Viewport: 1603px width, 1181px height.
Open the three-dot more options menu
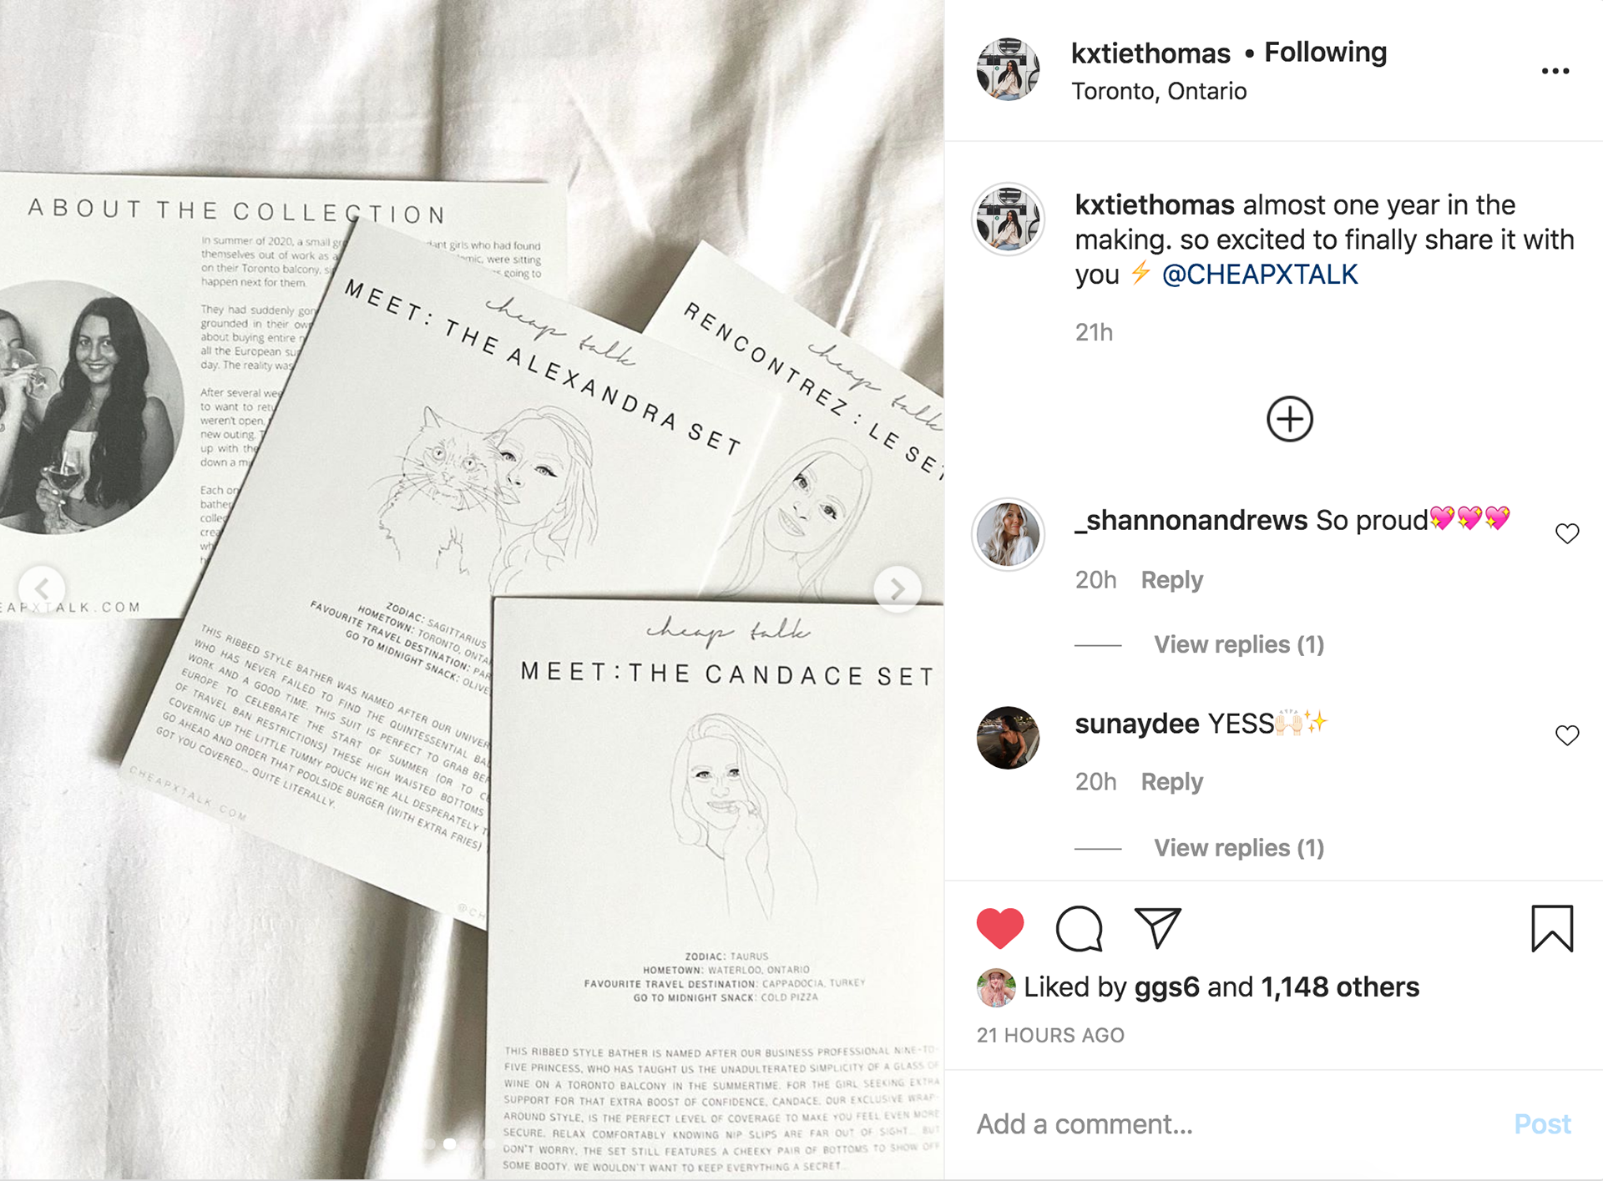[x=1555, y=71]
